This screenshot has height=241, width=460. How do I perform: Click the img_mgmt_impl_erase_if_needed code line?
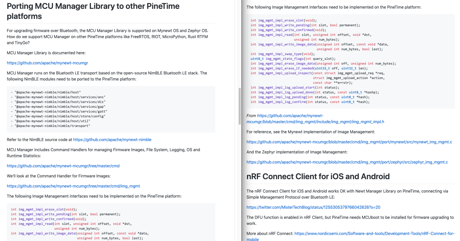click(x=309, y=68)
